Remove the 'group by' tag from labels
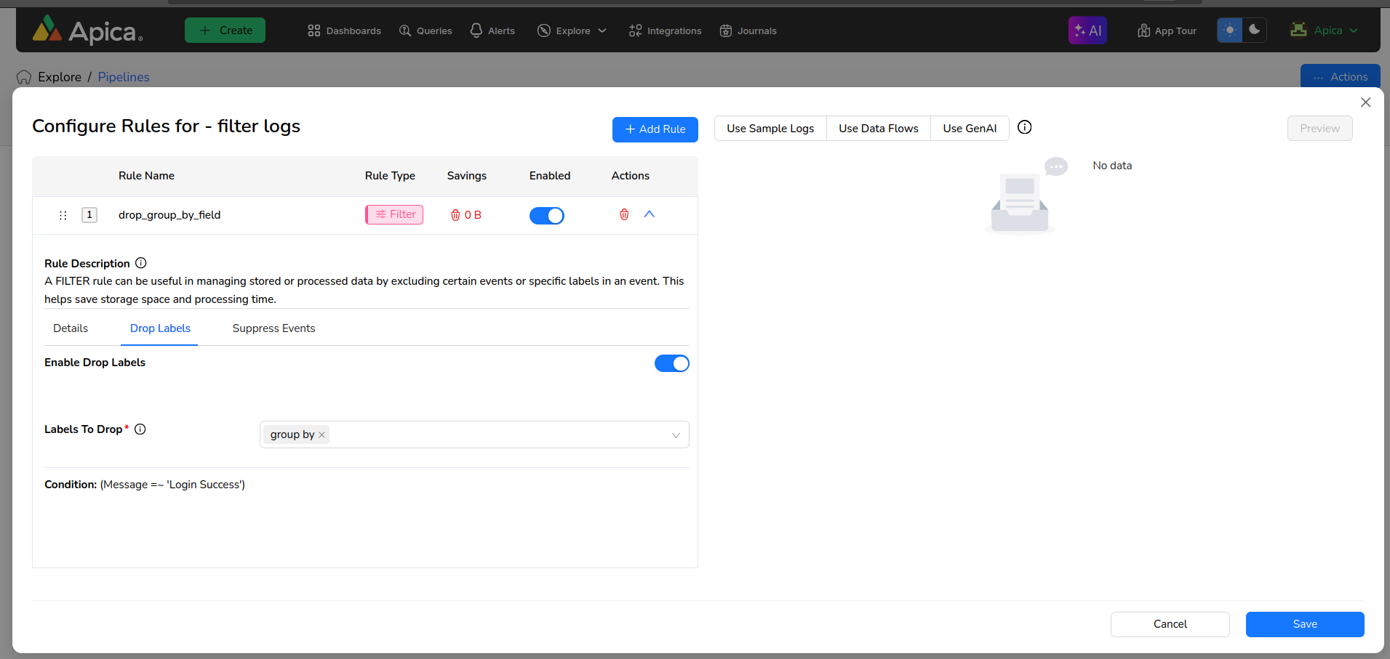Viewport: 1390px width, 659px height. pyautogui.click(x=321, y=435)
